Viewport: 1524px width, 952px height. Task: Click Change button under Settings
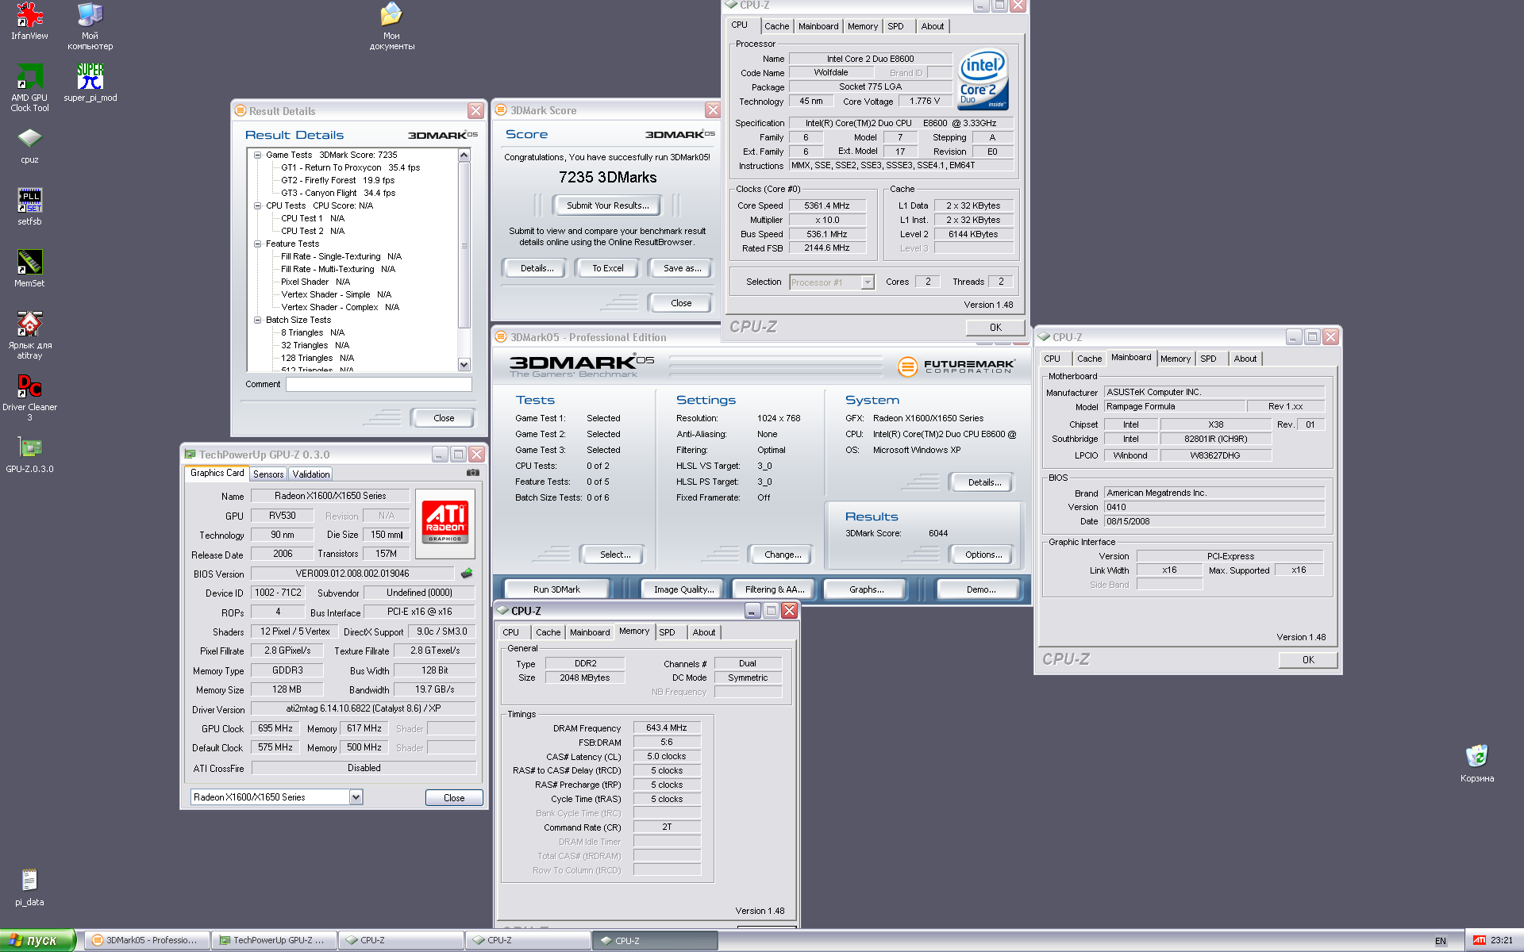[x=782, y=555]
